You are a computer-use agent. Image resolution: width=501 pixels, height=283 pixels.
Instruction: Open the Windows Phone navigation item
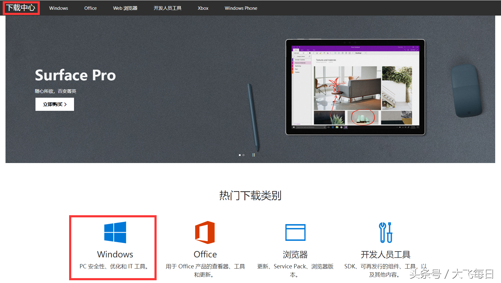click(241, 8)
